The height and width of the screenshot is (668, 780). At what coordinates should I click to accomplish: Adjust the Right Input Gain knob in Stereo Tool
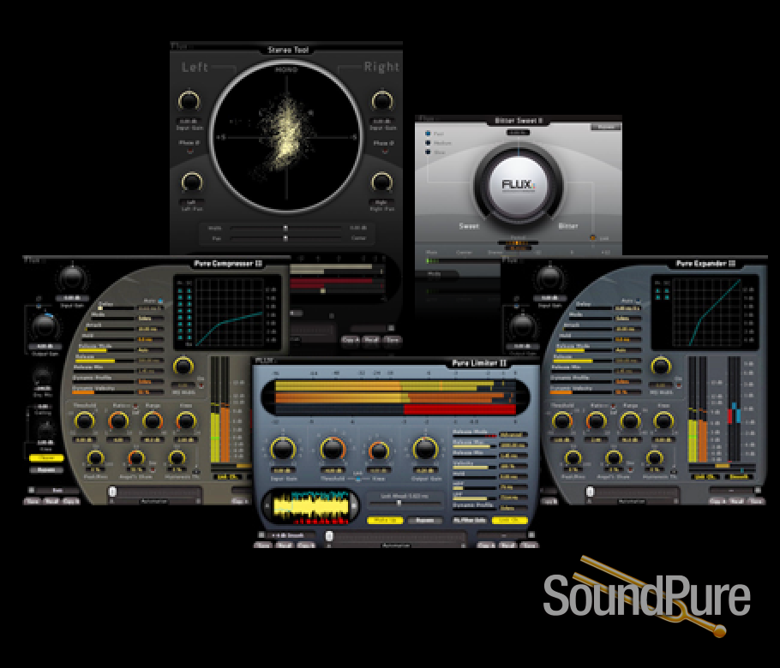[x=382, y=101]
